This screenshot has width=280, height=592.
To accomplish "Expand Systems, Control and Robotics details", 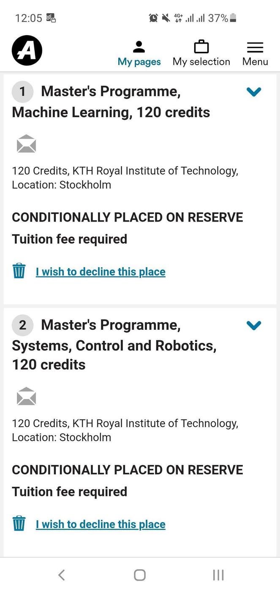I will (254, 325).
